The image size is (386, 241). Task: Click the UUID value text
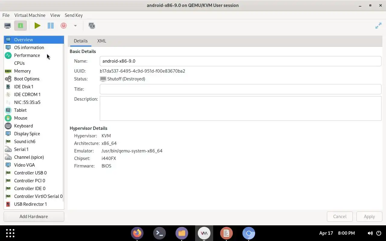tap(142, 71)
